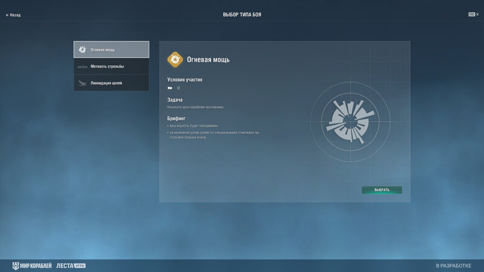Click the tier VI label
The image size is (484, 272).
(178, 88)
